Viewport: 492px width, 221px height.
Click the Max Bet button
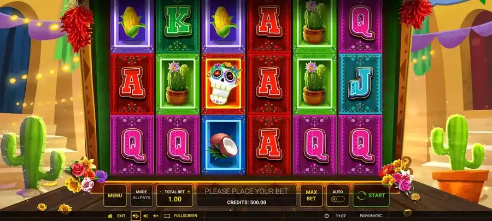pos(311,195)
